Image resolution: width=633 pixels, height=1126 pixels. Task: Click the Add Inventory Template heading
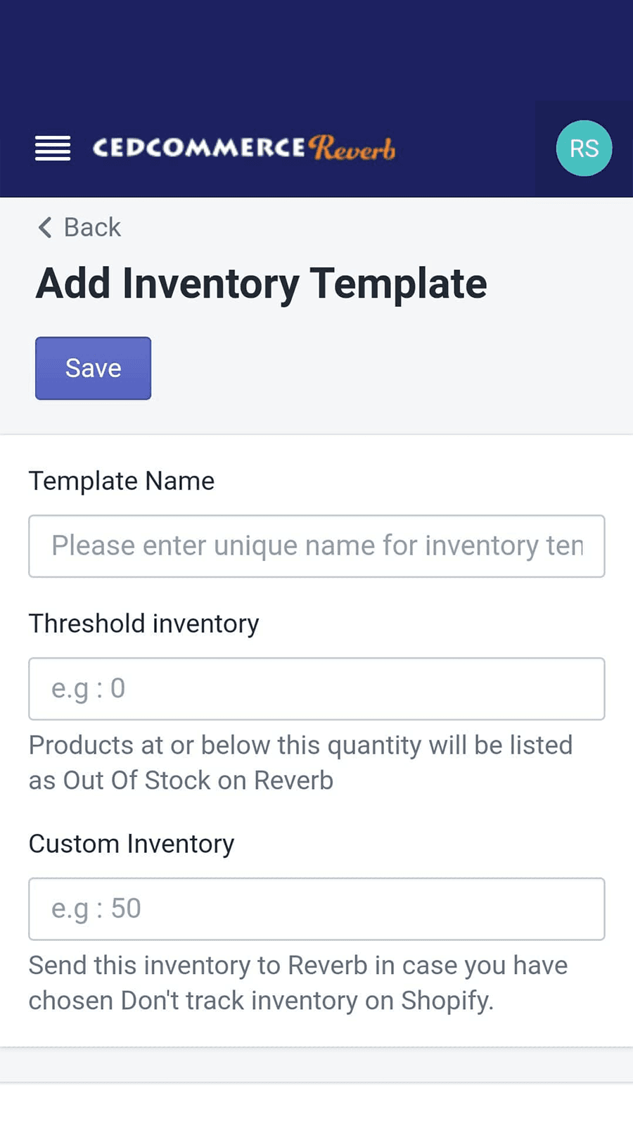[x=261, y=284]
